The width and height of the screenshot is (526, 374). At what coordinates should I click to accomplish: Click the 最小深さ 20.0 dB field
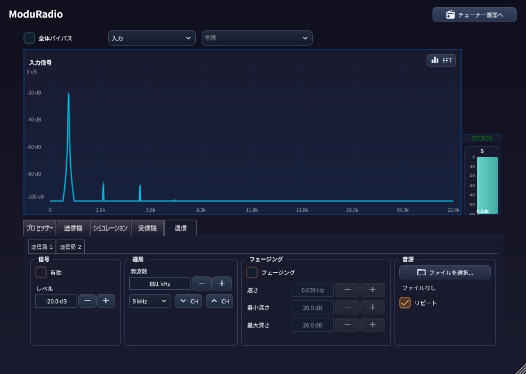[x=313, y=307]
